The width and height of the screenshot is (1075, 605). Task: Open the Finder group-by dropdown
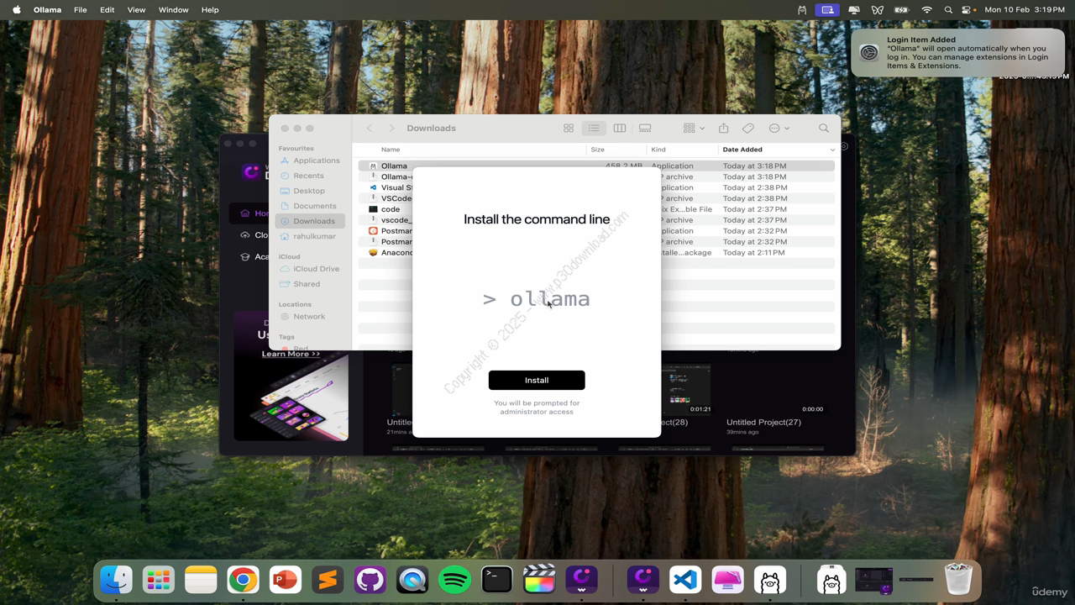pyautogui.click(x=695, y=128)
